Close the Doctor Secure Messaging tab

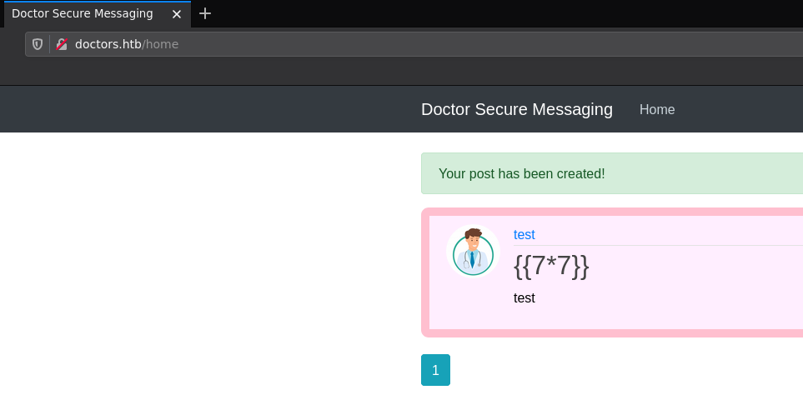click(x=177, y=14)
